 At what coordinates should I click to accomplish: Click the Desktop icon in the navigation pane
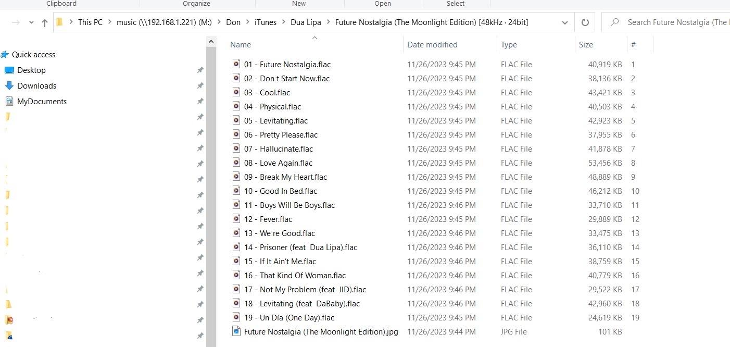pyautogui.click(x=9, y=70)
